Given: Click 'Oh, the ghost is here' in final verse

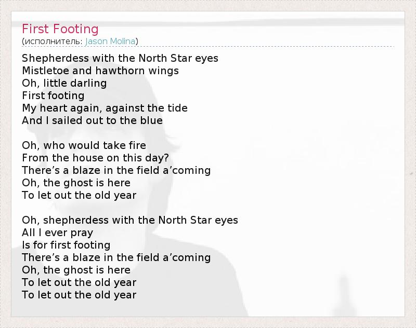Looking at the screenshot, I should (76, 270).
